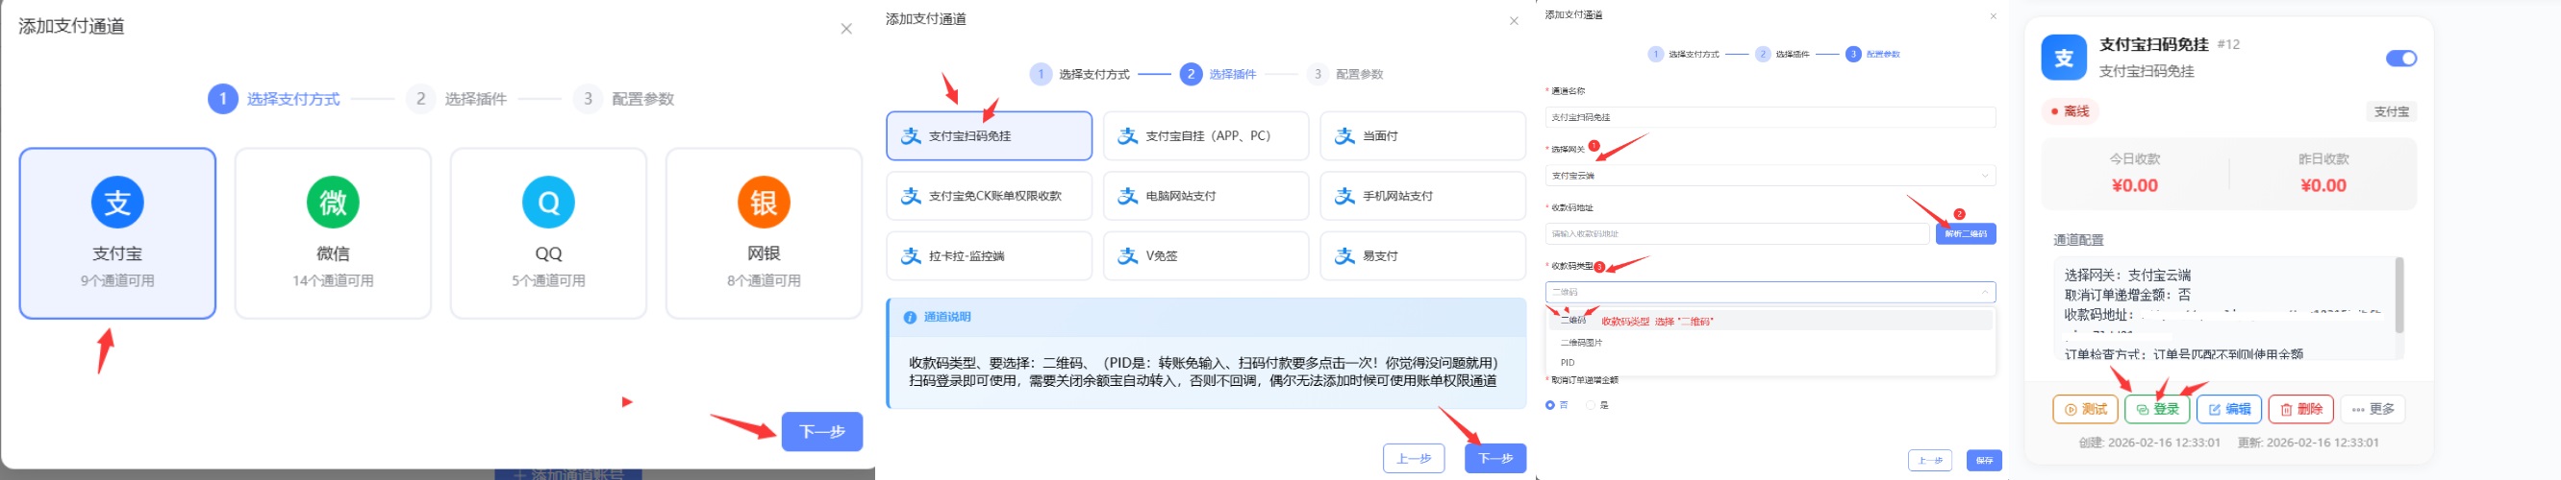Click the 更新: 2026-02-16 12:33:01 timestamp

2307,444
